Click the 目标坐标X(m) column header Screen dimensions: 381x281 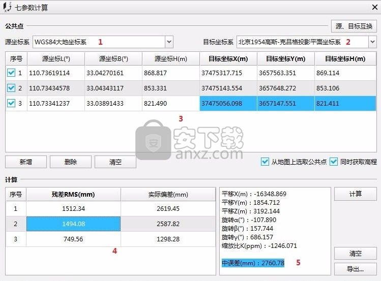228,59
